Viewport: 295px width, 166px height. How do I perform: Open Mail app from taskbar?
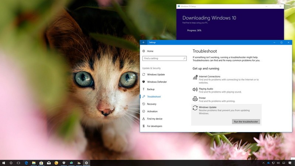(49, 163)
